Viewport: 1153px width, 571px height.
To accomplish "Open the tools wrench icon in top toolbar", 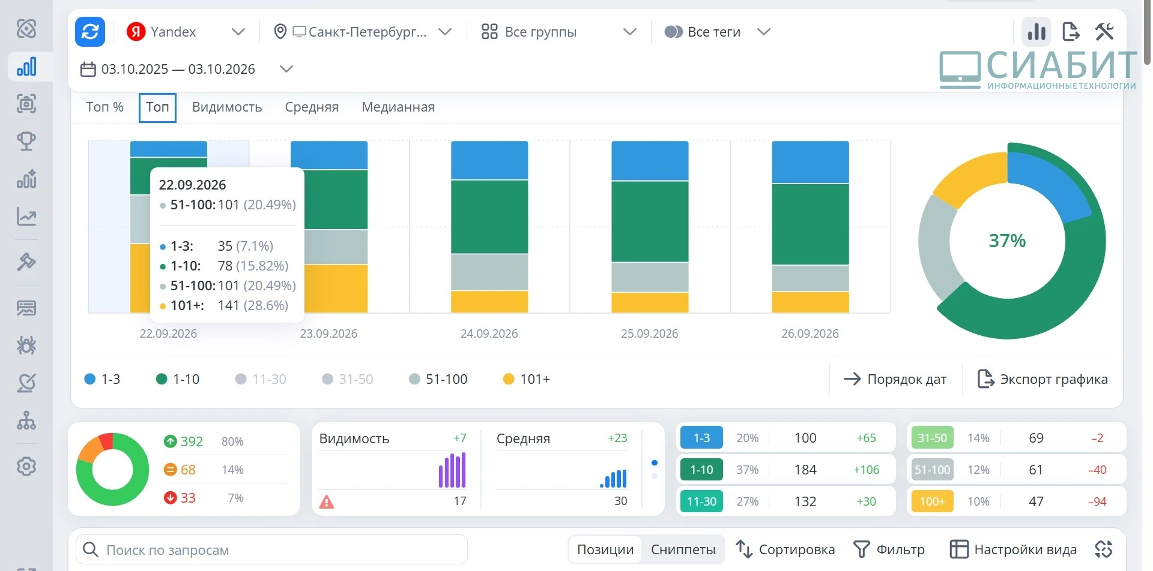I will pyautogui.click(x=1104, y=31).
